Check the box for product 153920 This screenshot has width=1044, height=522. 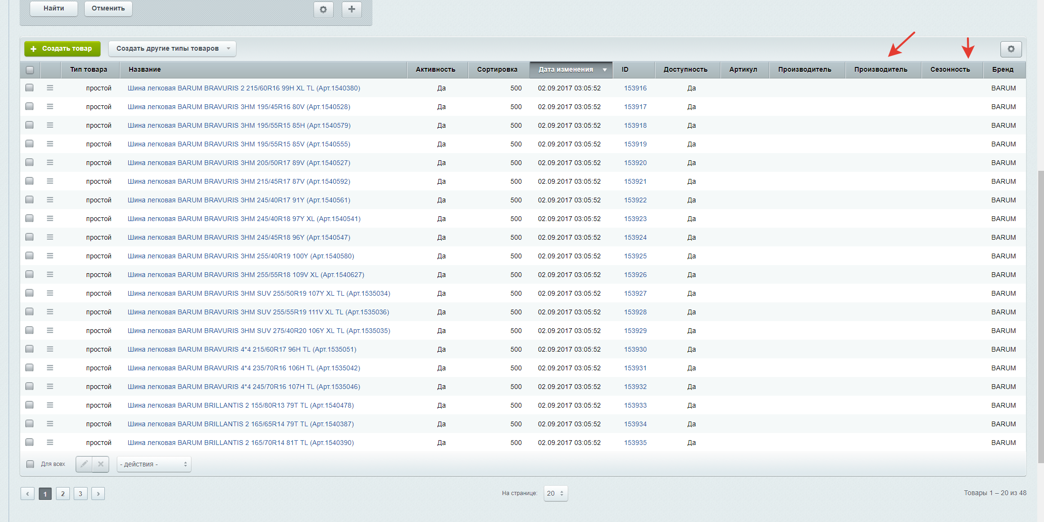[x=30, y=163]
